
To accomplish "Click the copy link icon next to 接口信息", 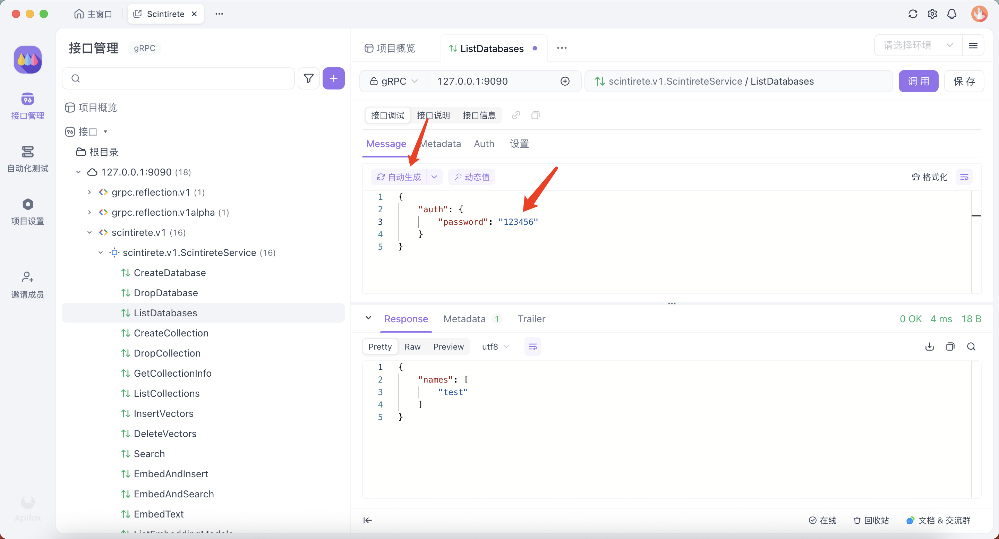I will [x=516, y=115].
